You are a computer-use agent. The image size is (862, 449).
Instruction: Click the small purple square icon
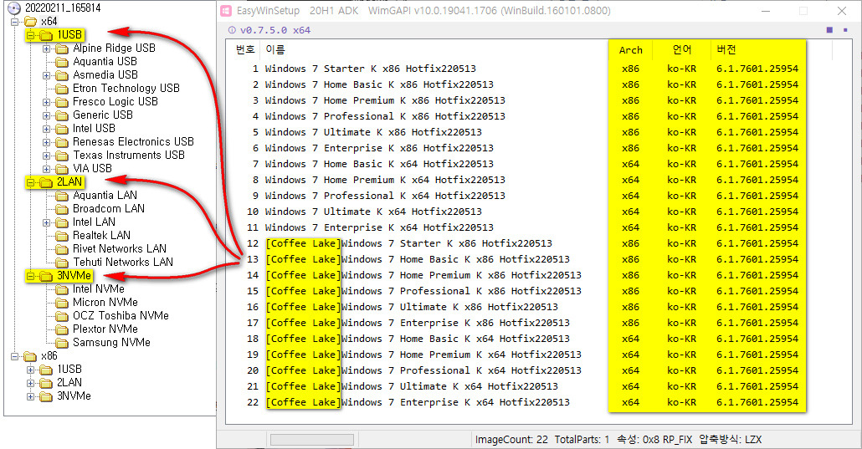coord(845,29)
